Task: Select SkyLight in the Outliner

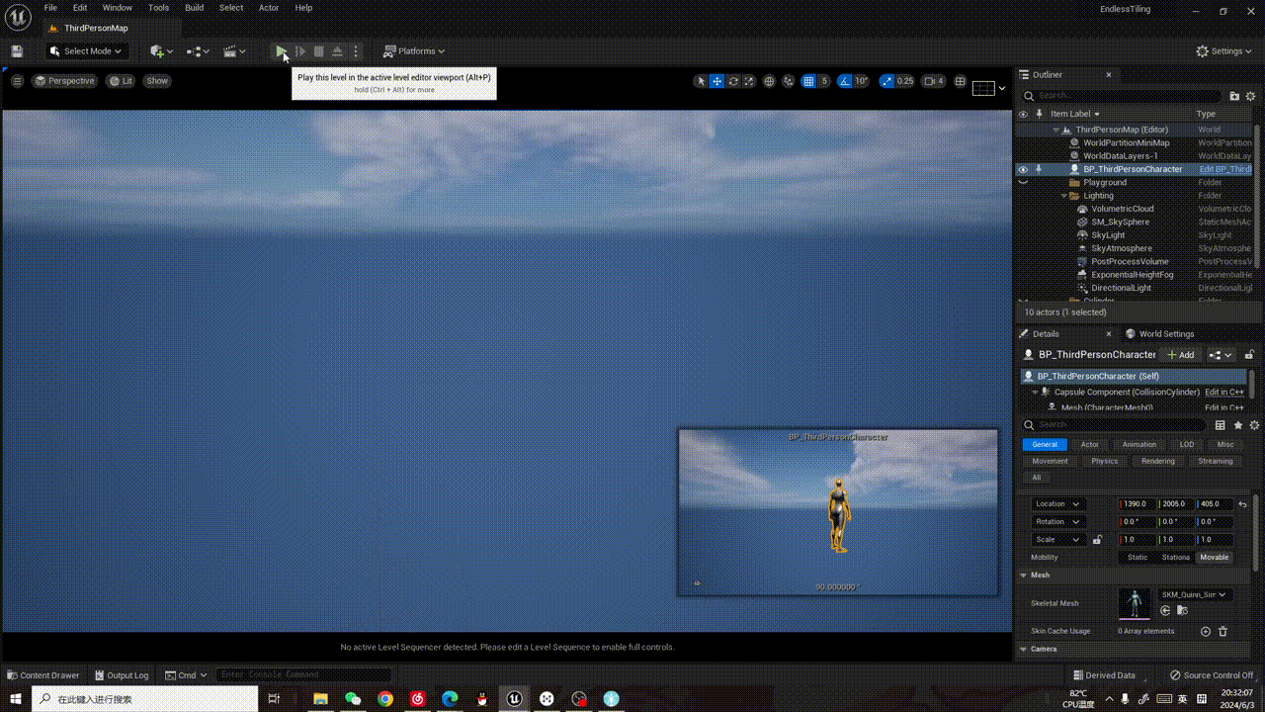Action: [x=1108, y=235]
